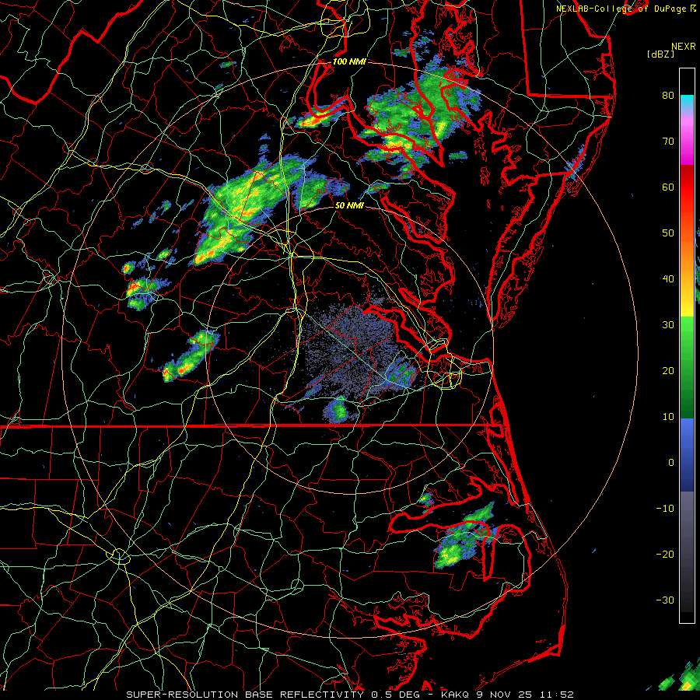
Task: Click the 40 value on dBZ scale
Action: [x=668, y=279]
